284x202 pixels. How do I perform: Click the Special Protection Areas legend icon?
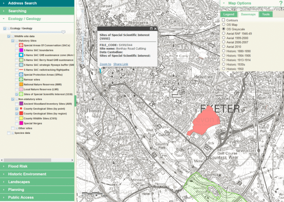tap(21, 74)
